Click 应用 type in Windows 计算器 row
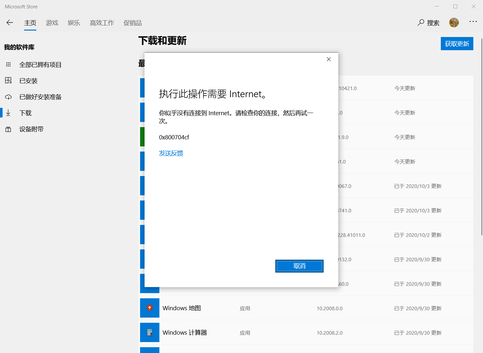This screenshot has height=353, width=483. coord(245,333)
